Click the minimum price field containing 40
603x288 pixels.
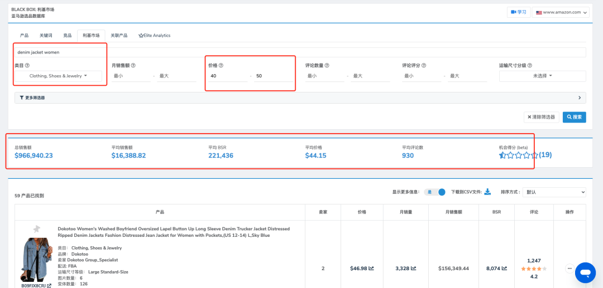click(x=228, y=76)
